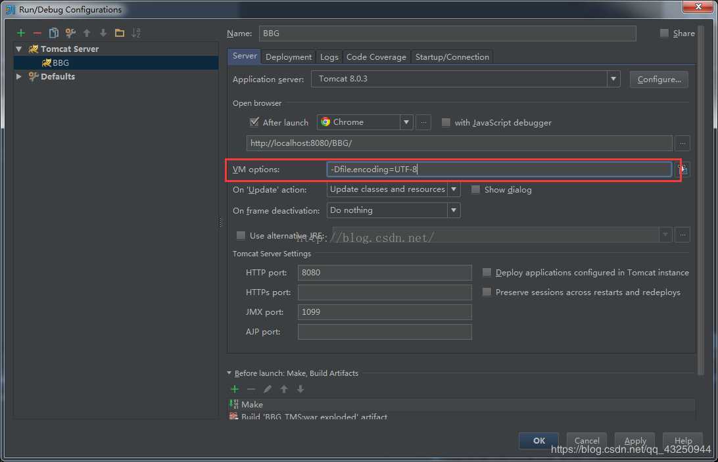Toggle the Share checkbox
The height and width of the screenshot is (462, 718).
[664, 33]
